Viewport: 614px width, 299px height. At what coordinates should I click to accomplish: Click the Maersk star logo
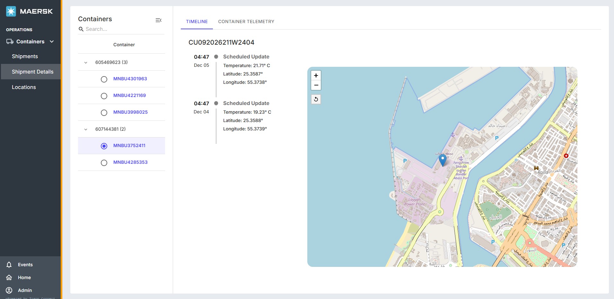tap(11, 11)
